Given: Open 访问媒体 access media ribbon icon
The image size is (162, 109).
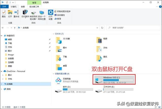Looking at the screenshot, I should coord(25,14).
